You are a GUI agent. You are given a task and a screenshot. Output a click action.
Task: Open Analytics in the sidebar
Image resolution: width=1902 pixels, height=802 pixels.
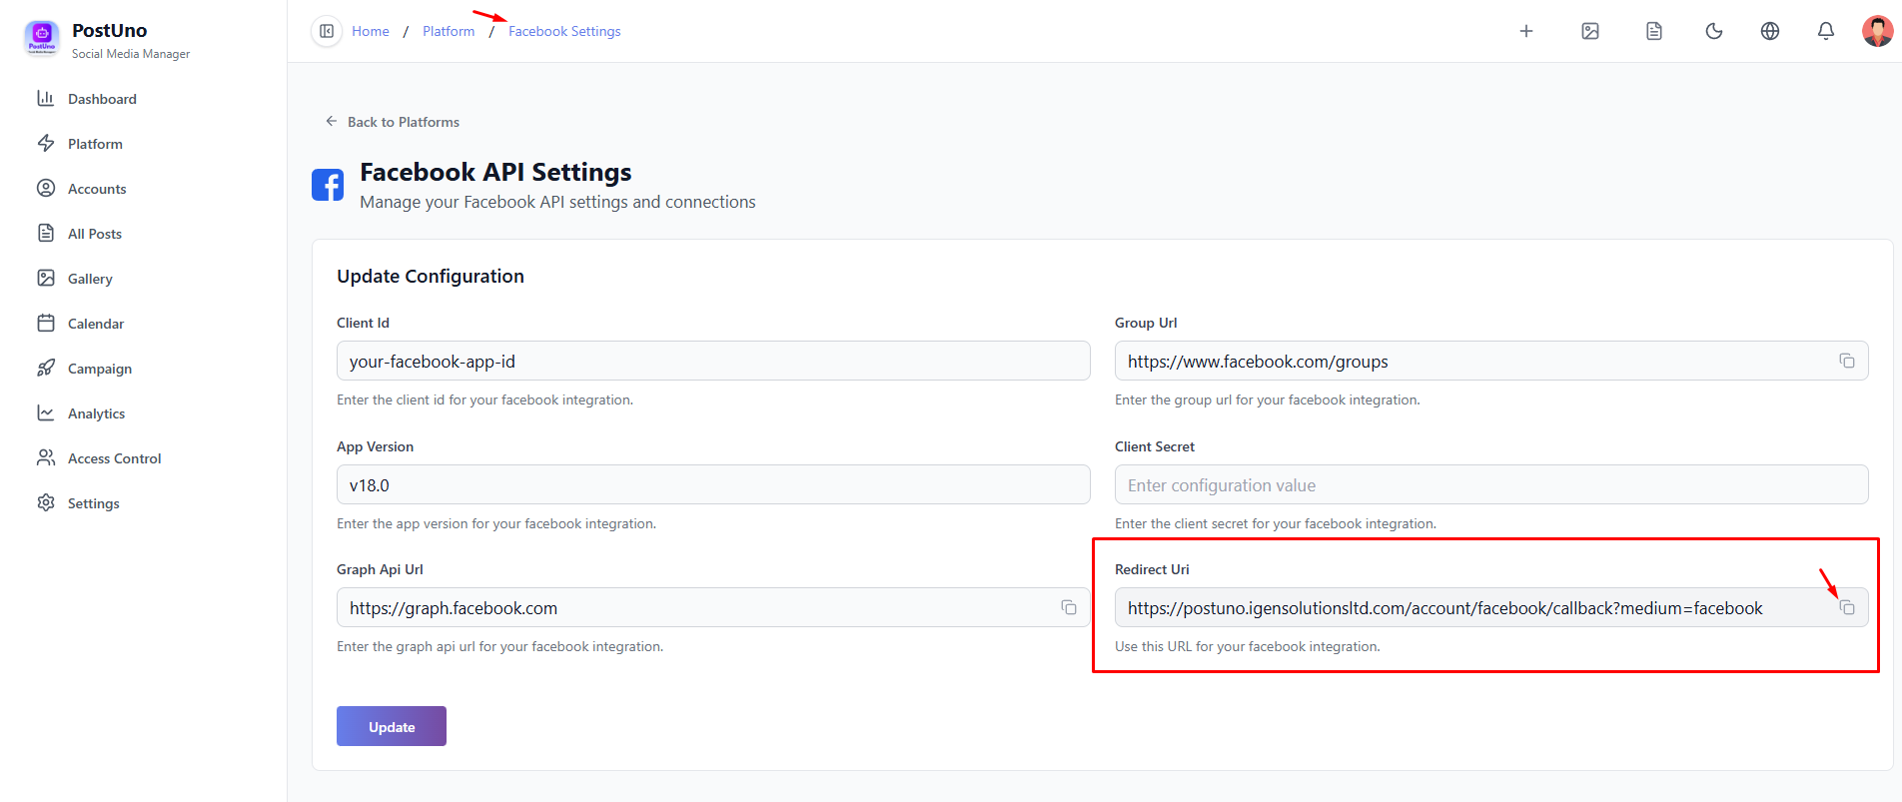coord(96,413)
